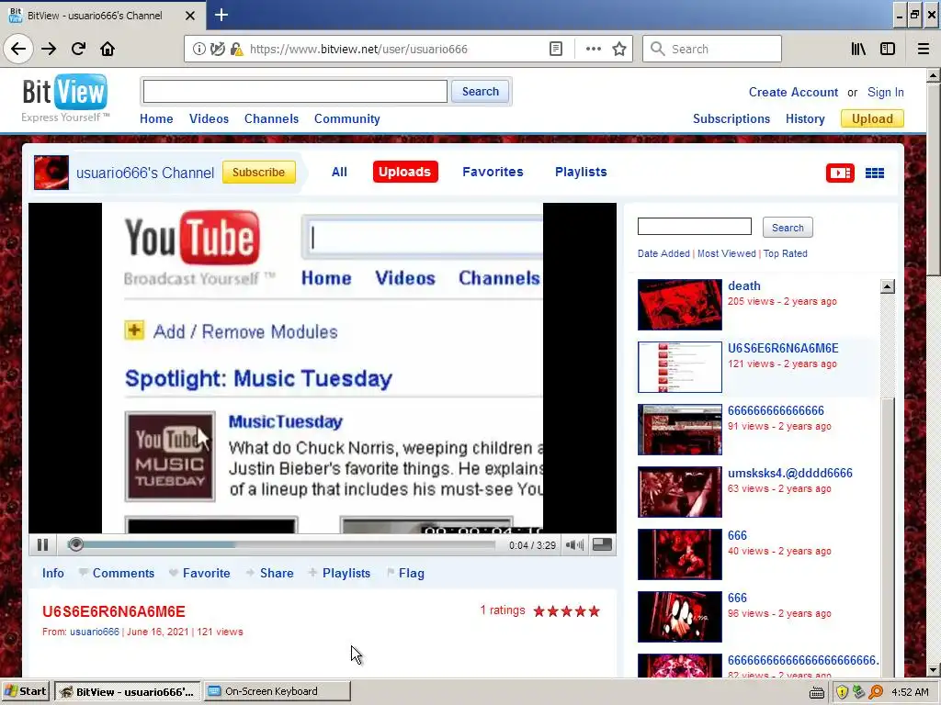Viewport: 941px width, 705px height.
Task: Open the U6S6E6R6N6A6M6E list title
Action: pos(783,348)
